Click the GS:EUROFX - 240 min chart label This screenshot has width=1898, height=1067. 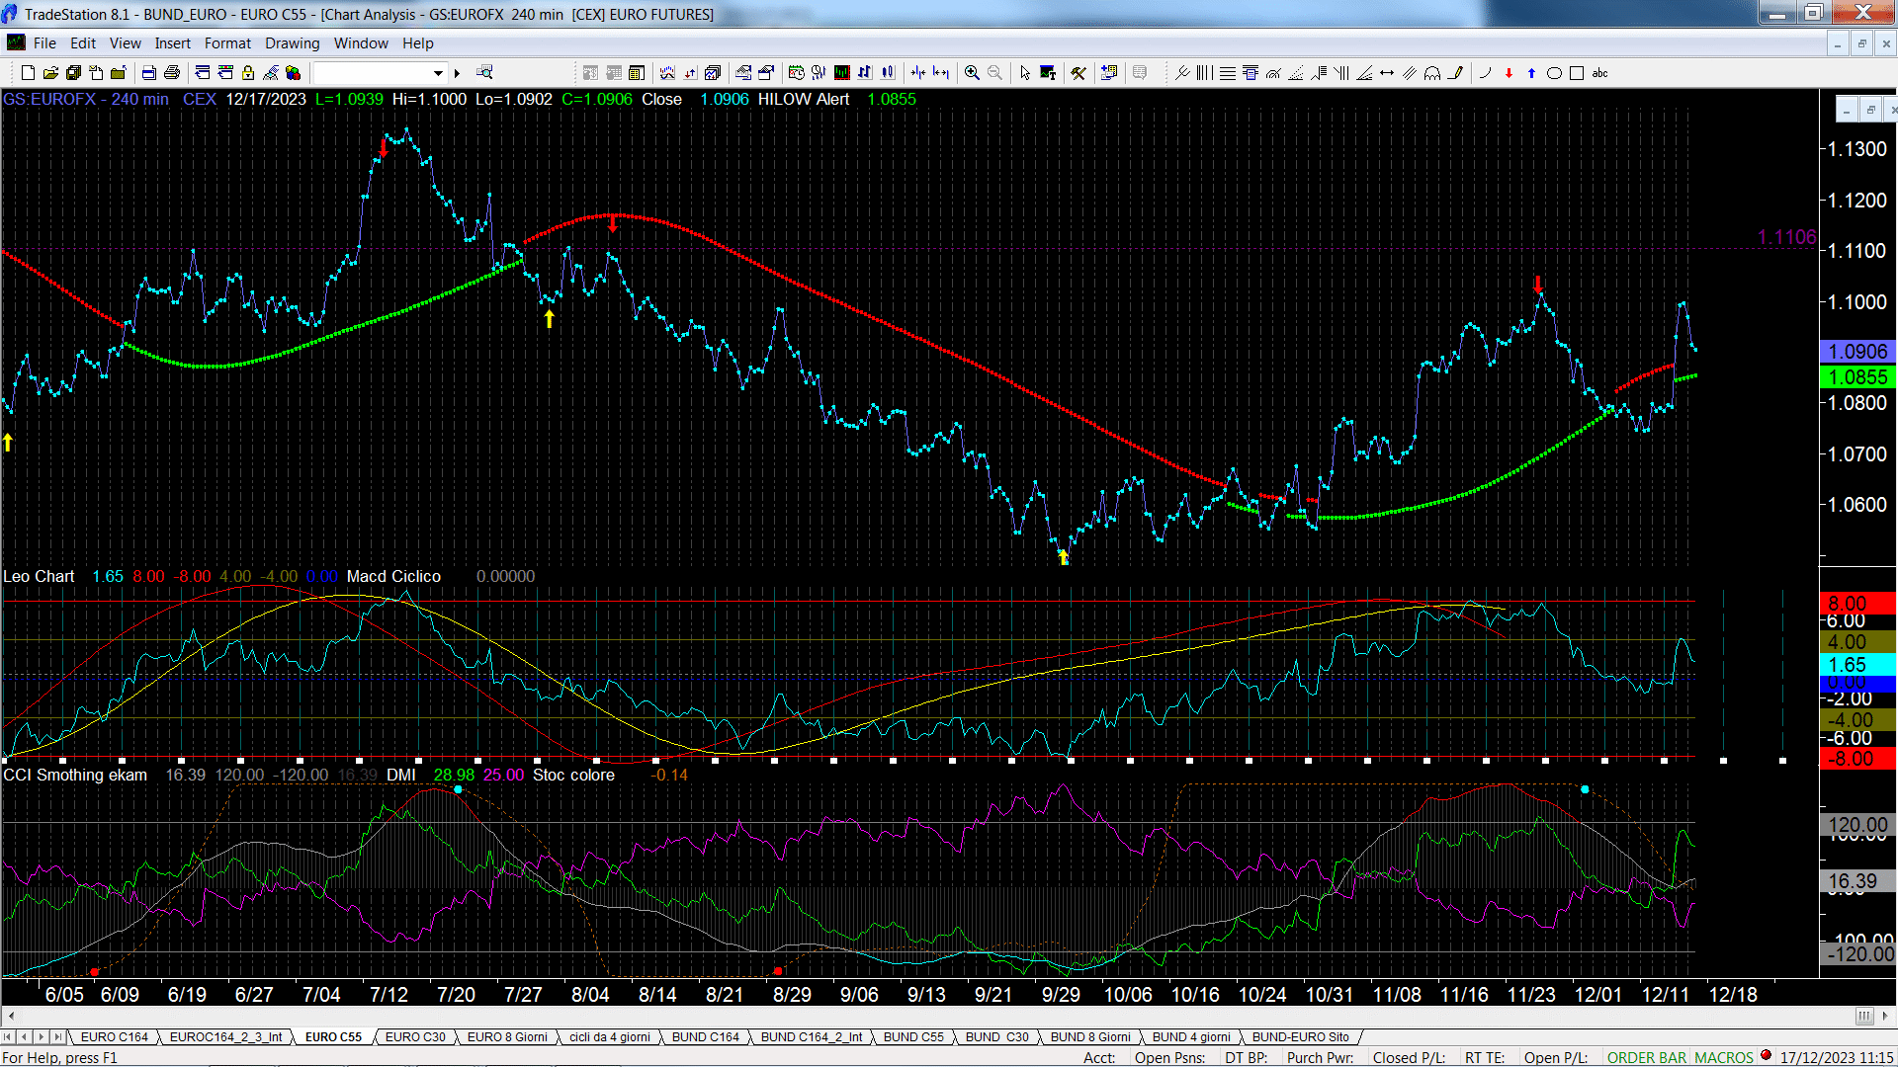pyautogui.click(x=86, y=100)
